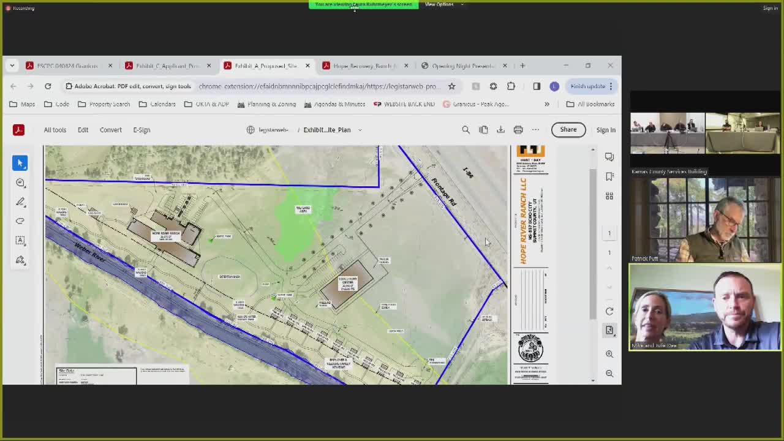Viewport: 784px width, 441px height.
Task: Open the Maps bookmark folder
Action: (x=22, y=104)
